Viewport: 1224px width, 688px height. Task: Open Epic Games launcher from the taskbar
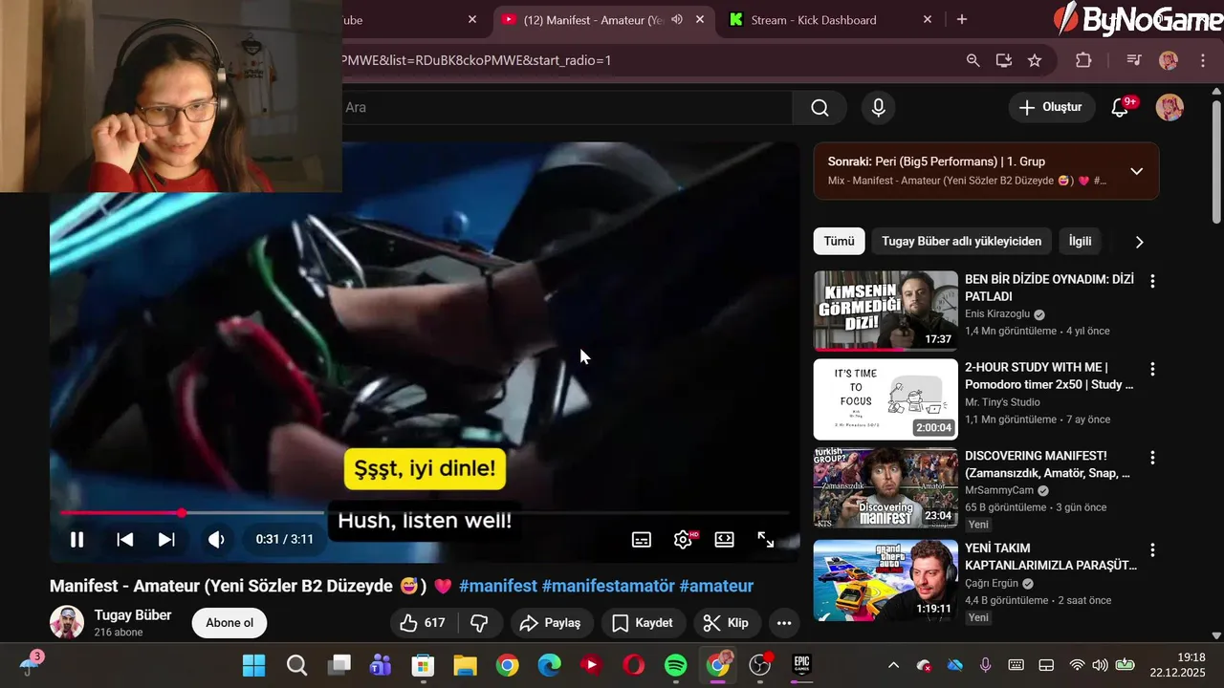coord(801,665)
